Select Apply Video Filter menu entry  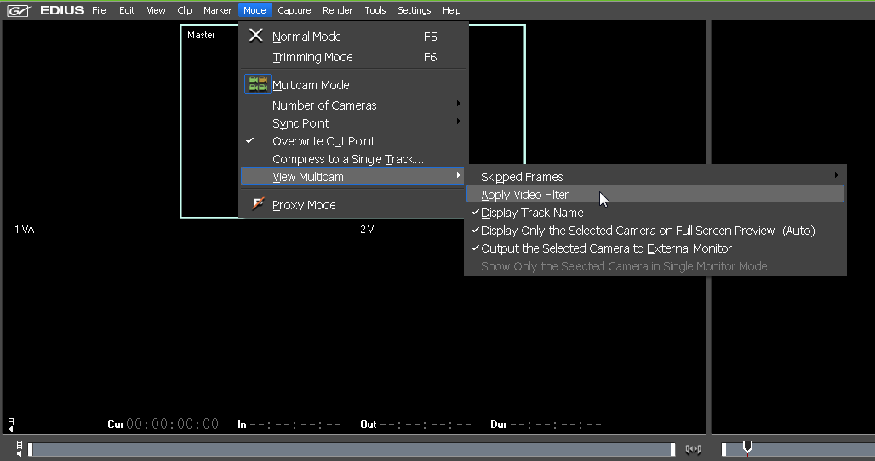coord(525,195)
